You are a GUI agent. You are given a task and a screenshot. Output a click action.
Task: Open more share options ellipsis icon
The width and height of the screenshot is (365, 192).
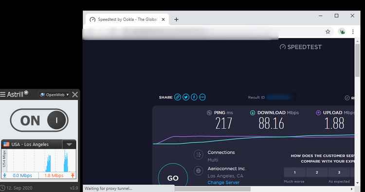click(x=202, y=97)
